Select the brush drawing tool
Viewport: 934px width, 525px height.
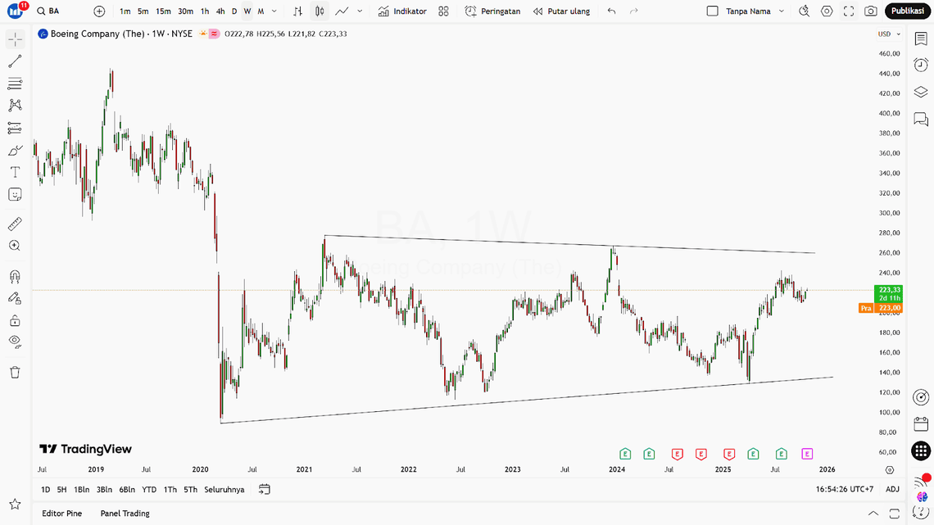[15, 151]
